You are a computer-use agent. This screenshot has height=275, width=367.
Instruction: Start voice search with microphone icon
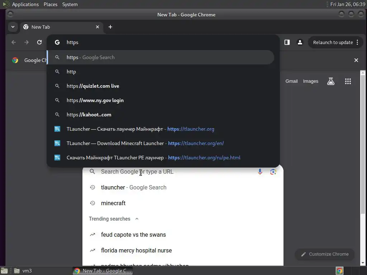click(260, 172)
